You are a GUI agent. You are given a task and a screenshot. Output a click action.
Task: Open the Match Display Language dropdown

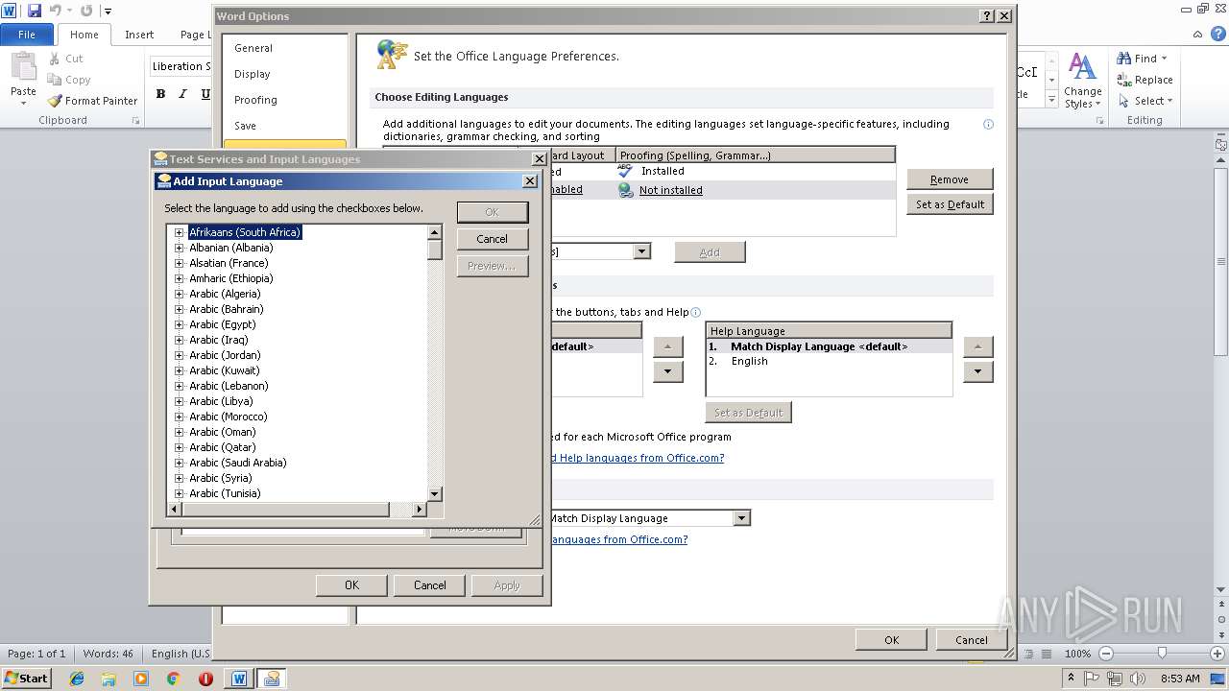pyautogui.click(x=741, y=518)
